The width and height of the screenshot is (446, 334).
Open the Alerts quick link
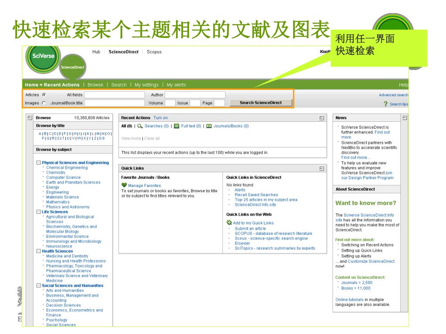240,190
